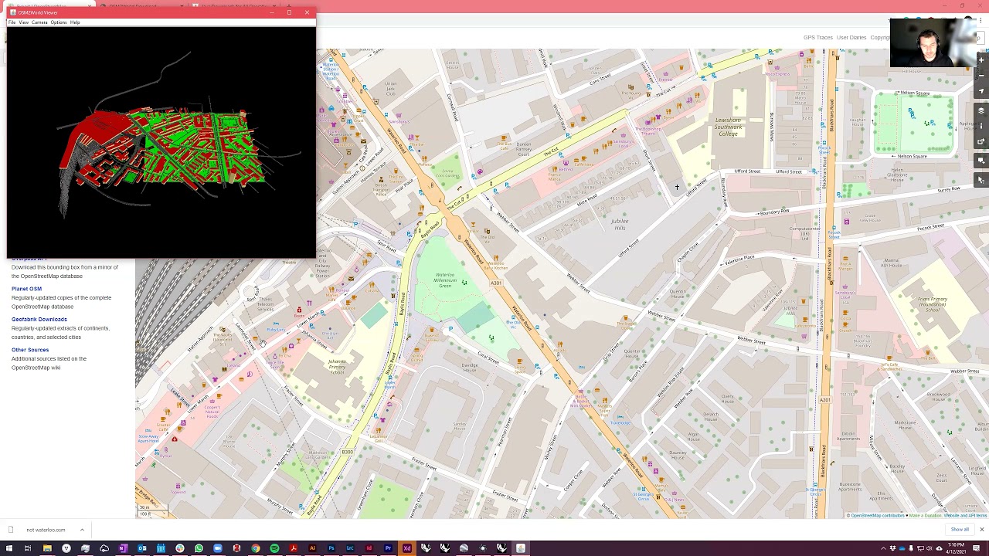
Task: Zoom out on the OpenStreetMap map
Action: pos(981,74)
